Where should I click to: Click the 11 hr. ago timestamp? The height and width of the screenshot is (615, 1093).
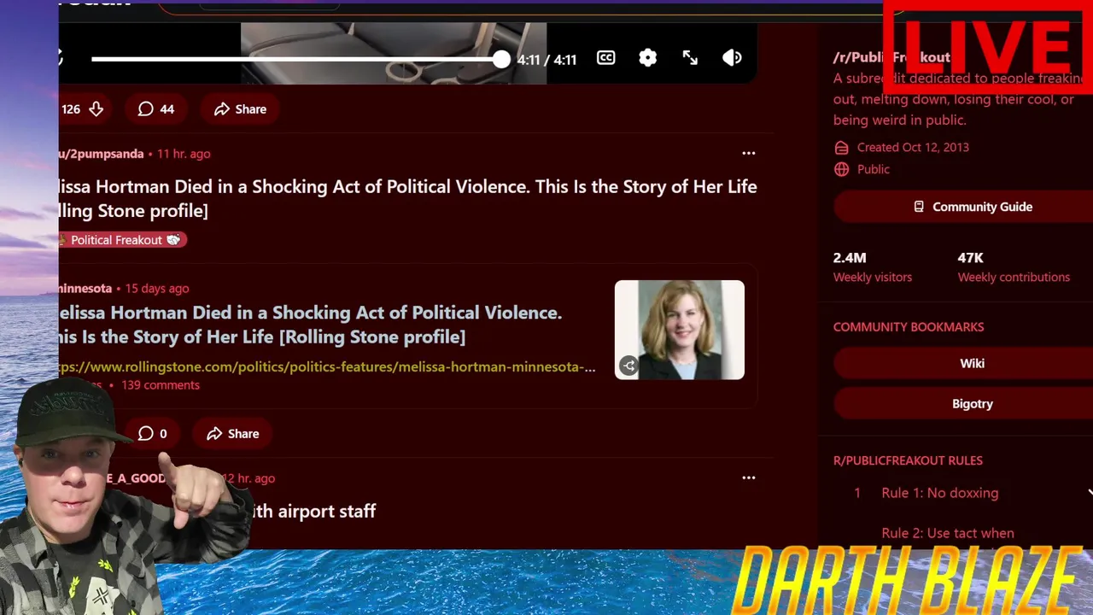(184, 154)
